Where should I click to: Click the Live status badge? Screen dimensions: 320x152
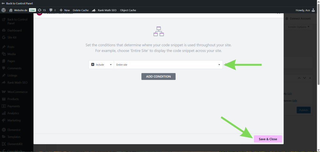(32, 10)
